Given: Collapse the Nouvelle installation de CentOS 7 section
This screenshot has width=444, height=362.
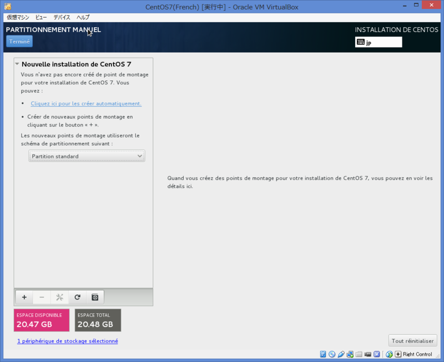Looking at the screenshot, I should point(17,64).
